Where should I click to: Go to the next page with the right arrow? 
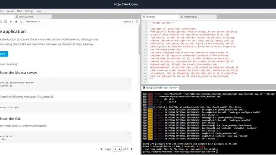[x=132, y=149]
